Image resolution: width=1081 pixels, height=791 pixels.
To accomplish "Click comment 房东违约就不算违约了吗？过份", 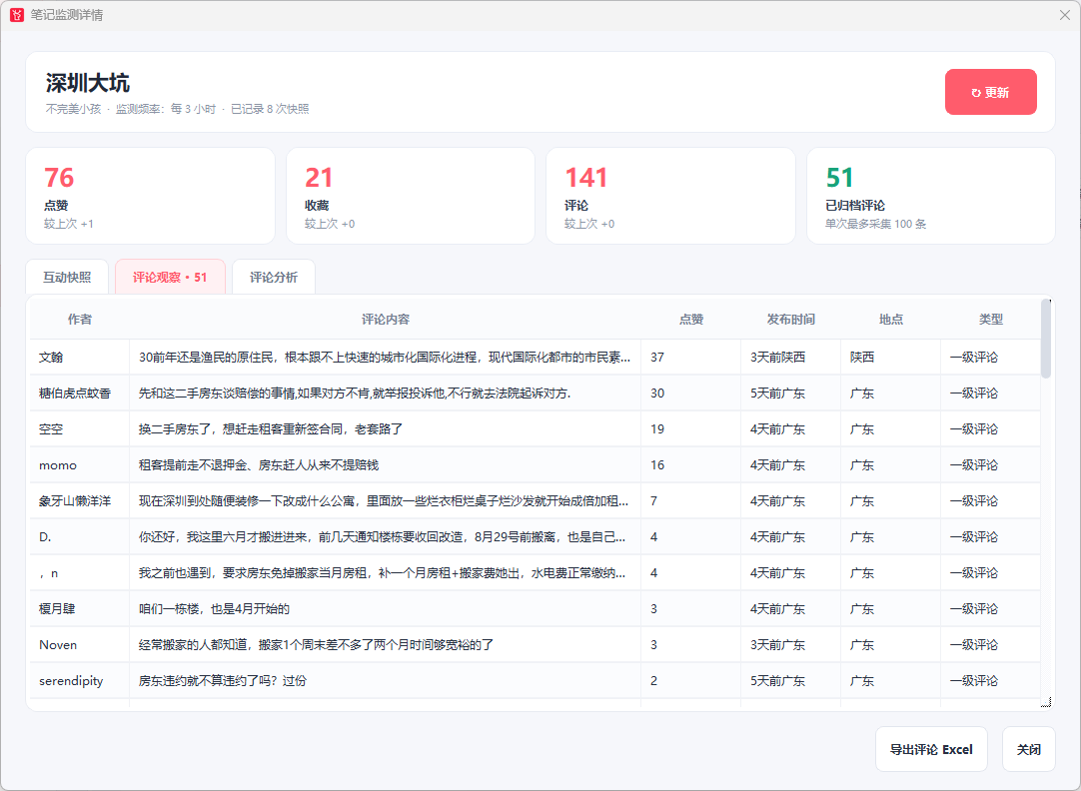I will [223, 681].
